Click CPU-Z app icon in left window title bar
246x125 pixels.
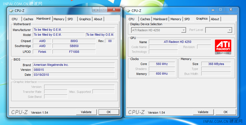tap(11, 11)
